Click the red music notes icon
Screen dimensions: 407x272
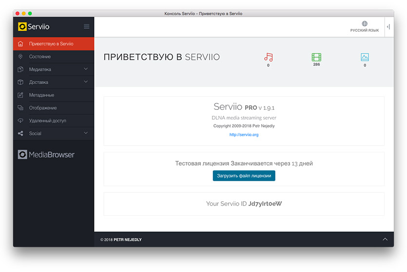coord(269,57)
